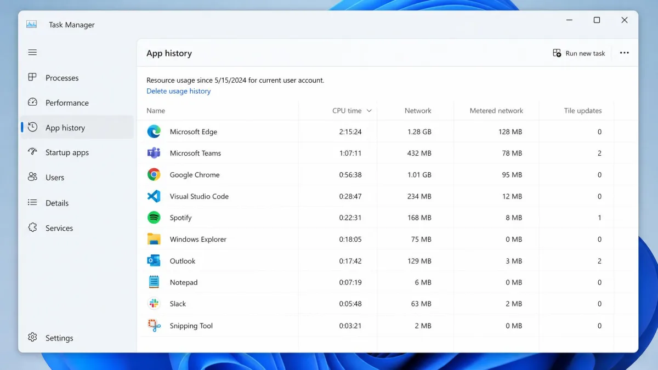Click the 234 MB network value
Image resolution: width=658 pixels, height=370 pixels.
pos(419,196)
